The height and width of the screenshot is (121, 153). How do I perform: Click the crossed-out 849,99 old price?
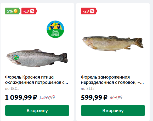tap(116, 97)
